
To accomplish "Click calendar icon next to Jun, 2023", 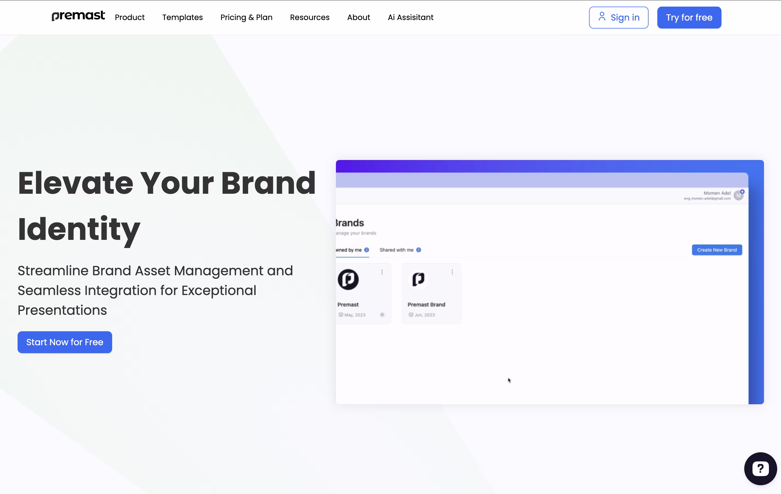I will (x=411, y=315).
